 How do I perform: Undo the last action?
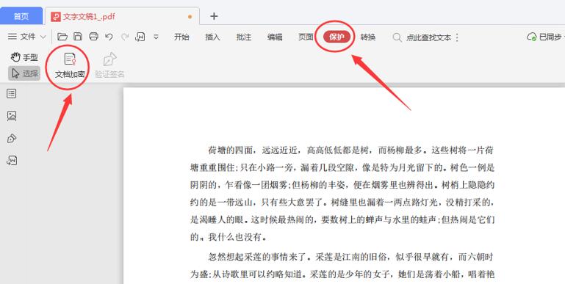(x=109, y=37)
